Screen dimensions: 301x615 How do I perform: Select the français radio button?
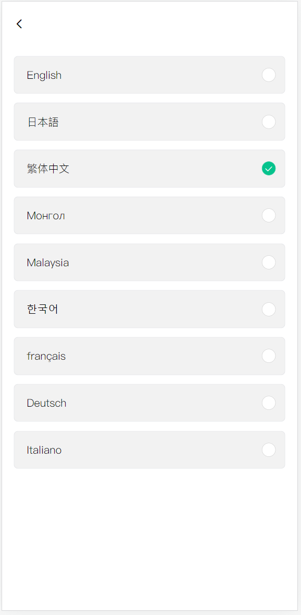(269, 356)
